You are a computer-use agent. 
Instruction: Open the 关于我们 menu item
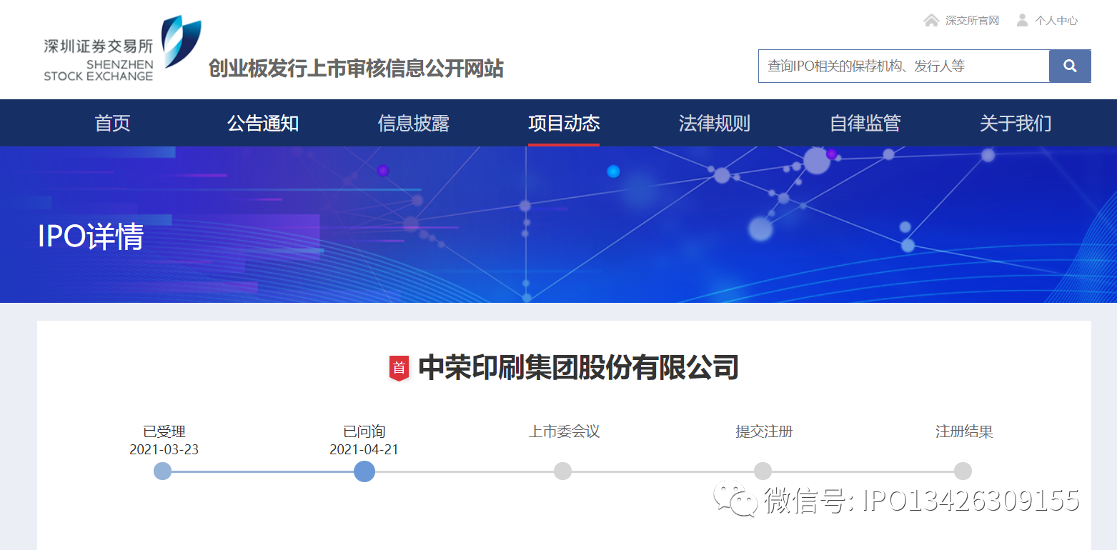point(1016,123)
